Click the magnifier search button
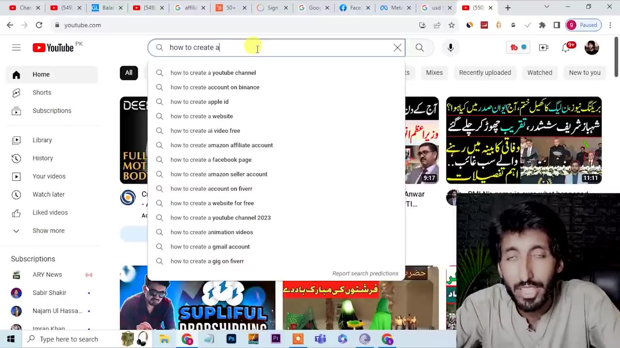620x348 pixels. (419, 47)
